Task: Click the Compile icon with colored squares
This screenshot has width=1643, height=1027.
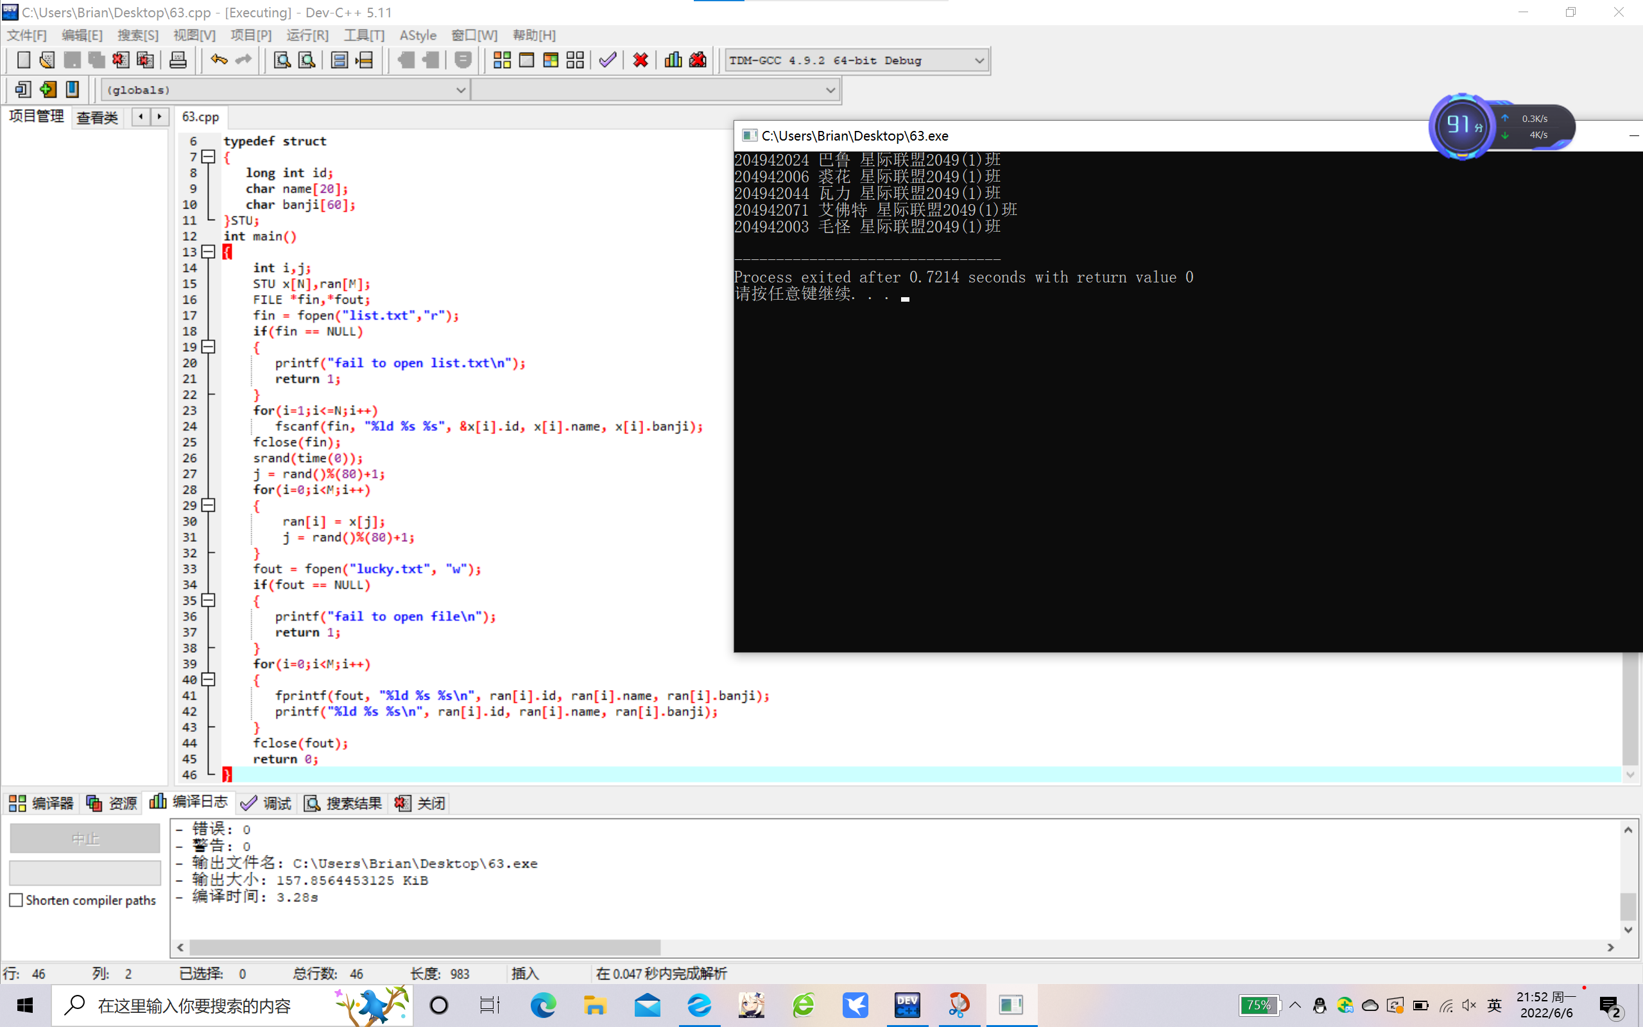Action: (502, 60)
